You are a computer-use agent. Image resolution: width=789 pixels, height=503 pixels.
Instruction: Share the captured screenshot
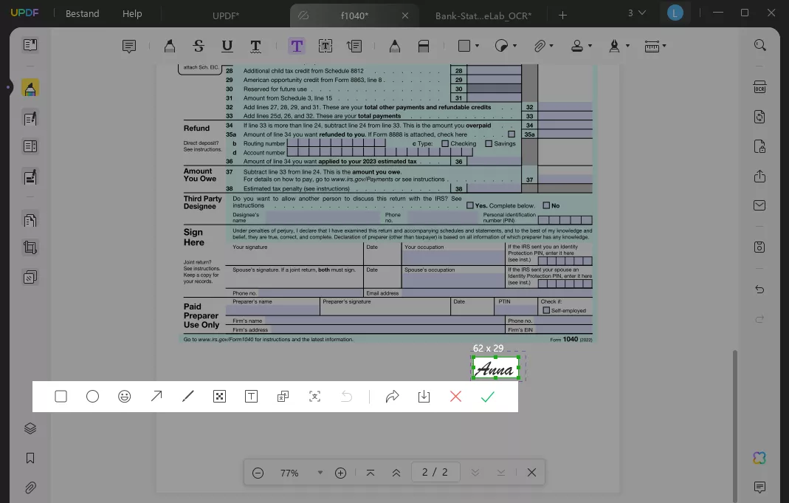click(x=393, y=397)
